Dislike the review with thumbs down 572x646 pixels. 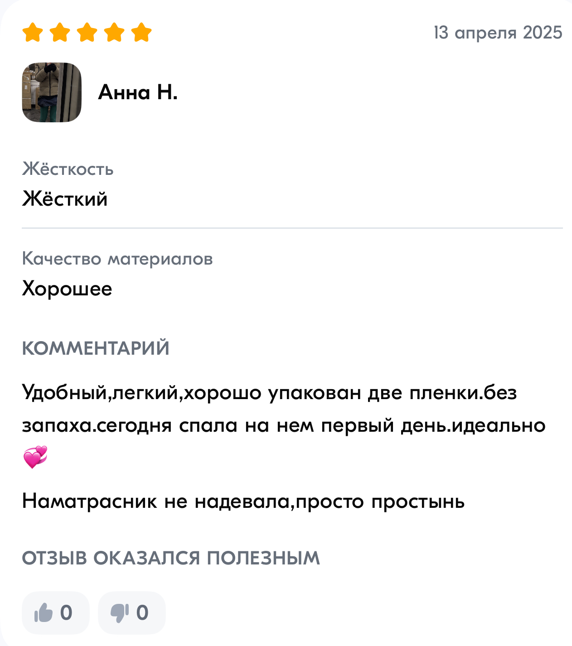131,612
